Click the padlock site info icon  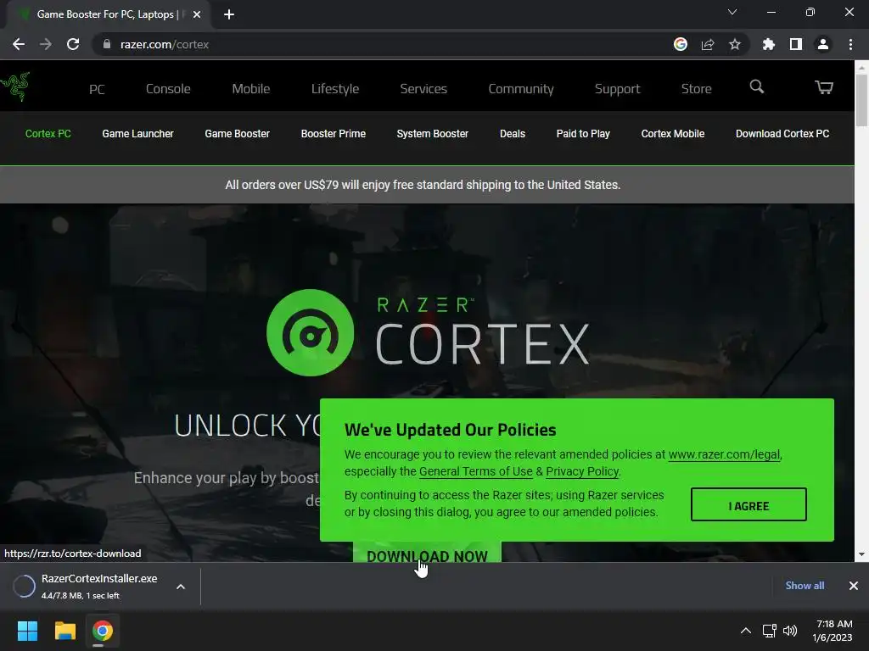[x=106, y=44]
